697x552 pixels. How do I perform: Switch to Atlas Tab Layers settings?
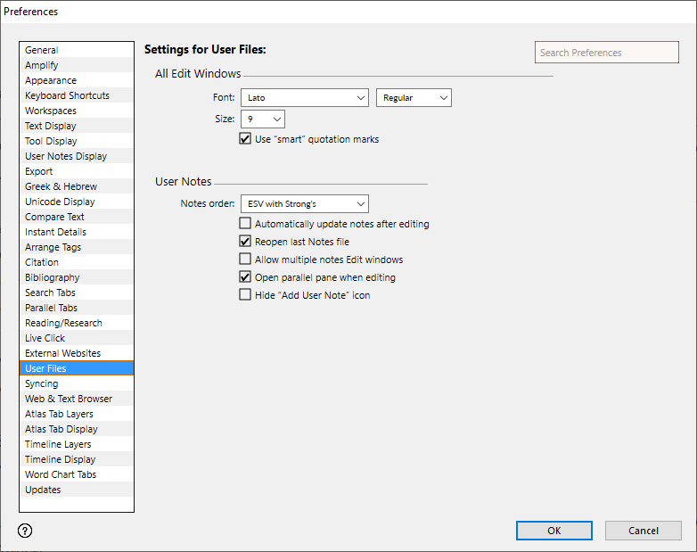tap(59, 414)
